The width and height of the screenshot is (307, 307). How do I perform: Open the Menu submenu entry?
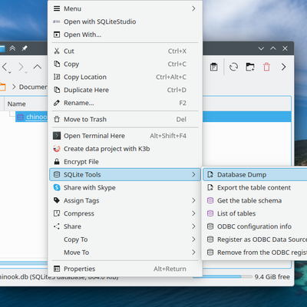click(x=124, y=8)
